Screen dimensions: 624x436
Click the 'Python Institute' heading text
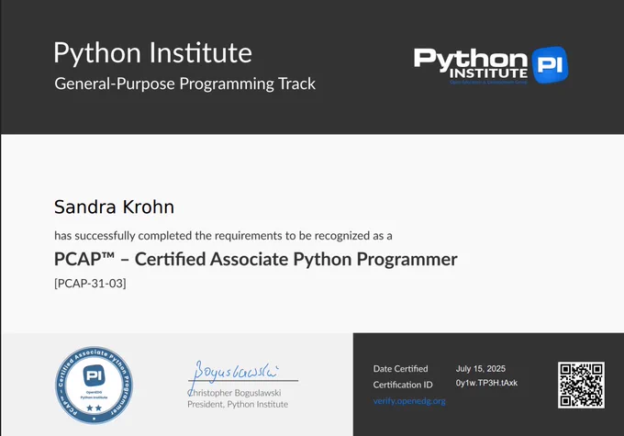point(153,52)
